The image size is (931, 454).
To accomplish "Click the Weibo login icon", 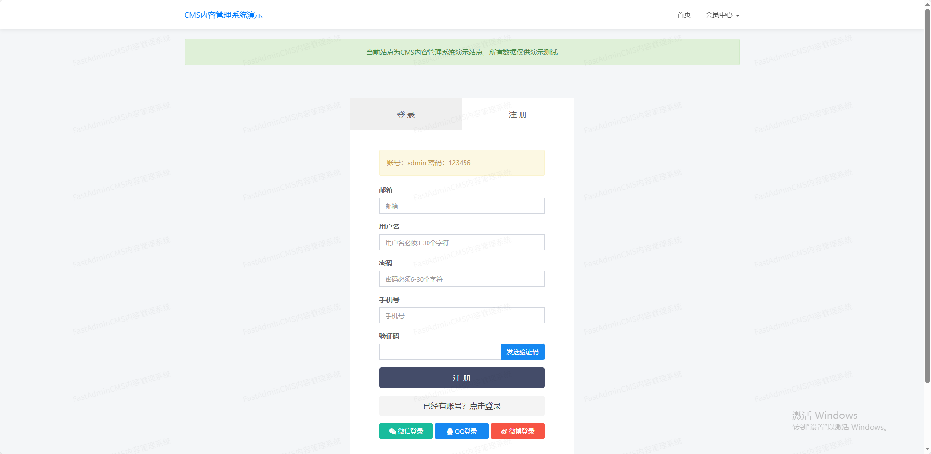I will [x=504, y=431].
